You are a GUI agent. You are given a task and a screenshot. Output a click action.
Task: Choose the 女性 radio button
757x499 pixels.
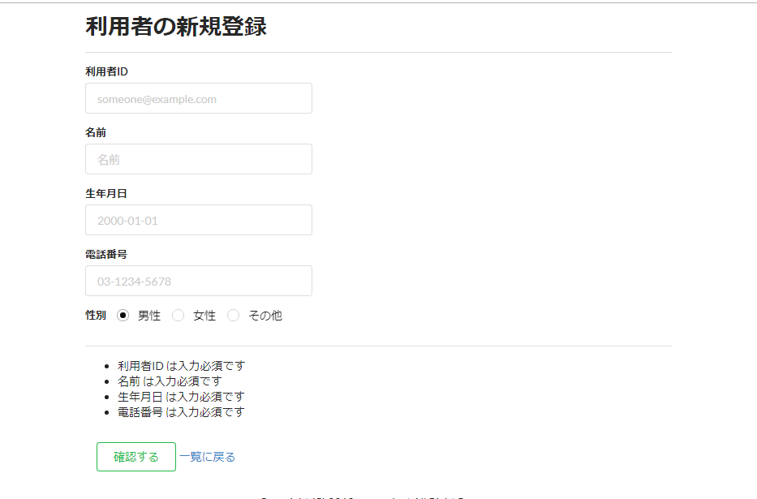tap(178, 316)
